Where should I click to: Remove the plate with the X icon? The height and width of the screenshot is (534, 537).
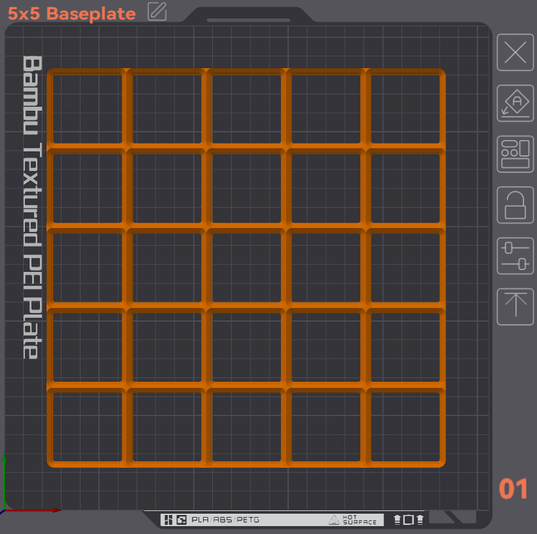click(515, 52)
